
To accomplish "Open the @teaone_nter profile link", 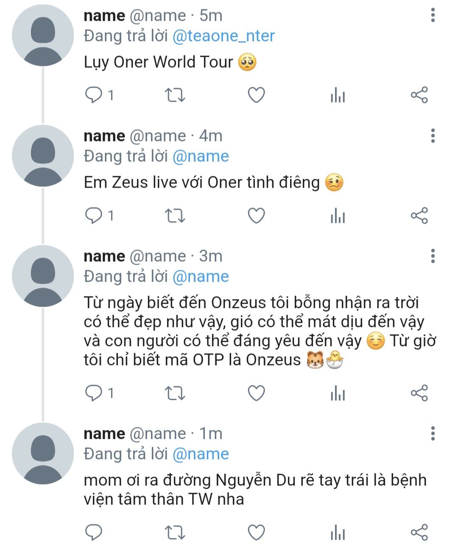I will click(x=223, y=36).
